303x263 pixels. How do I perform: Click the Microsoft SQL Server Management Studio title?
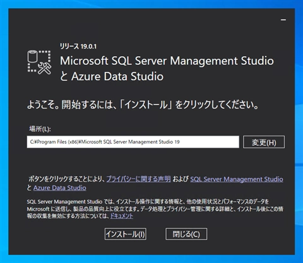pyautogui.click(x=167, y=68)
